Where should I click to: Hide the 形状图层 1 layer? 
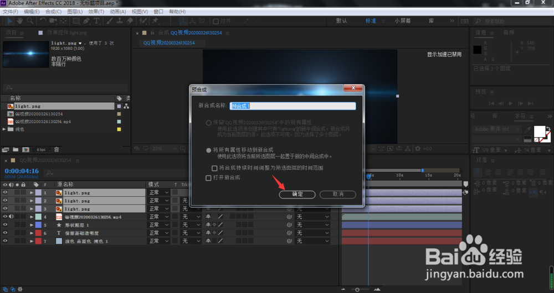click(5, 225)
